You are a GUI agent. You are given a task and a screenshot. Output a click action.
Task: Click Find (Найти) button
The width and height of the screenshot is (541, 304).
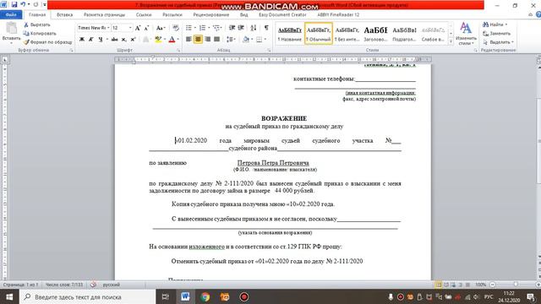494,24
